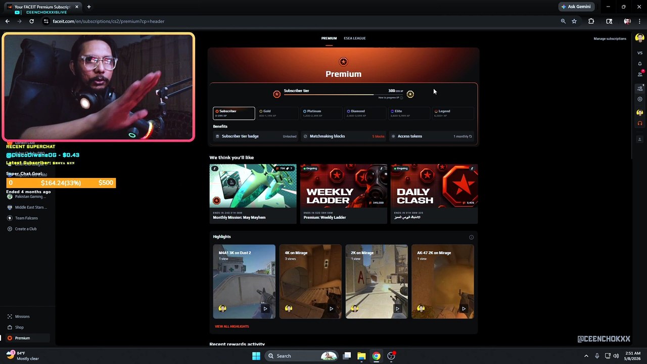This screenshot has width=647, height=364.
Task: Click the Chrome zoom magnifier icon in address bar
Action: click(x=563, y=21)
